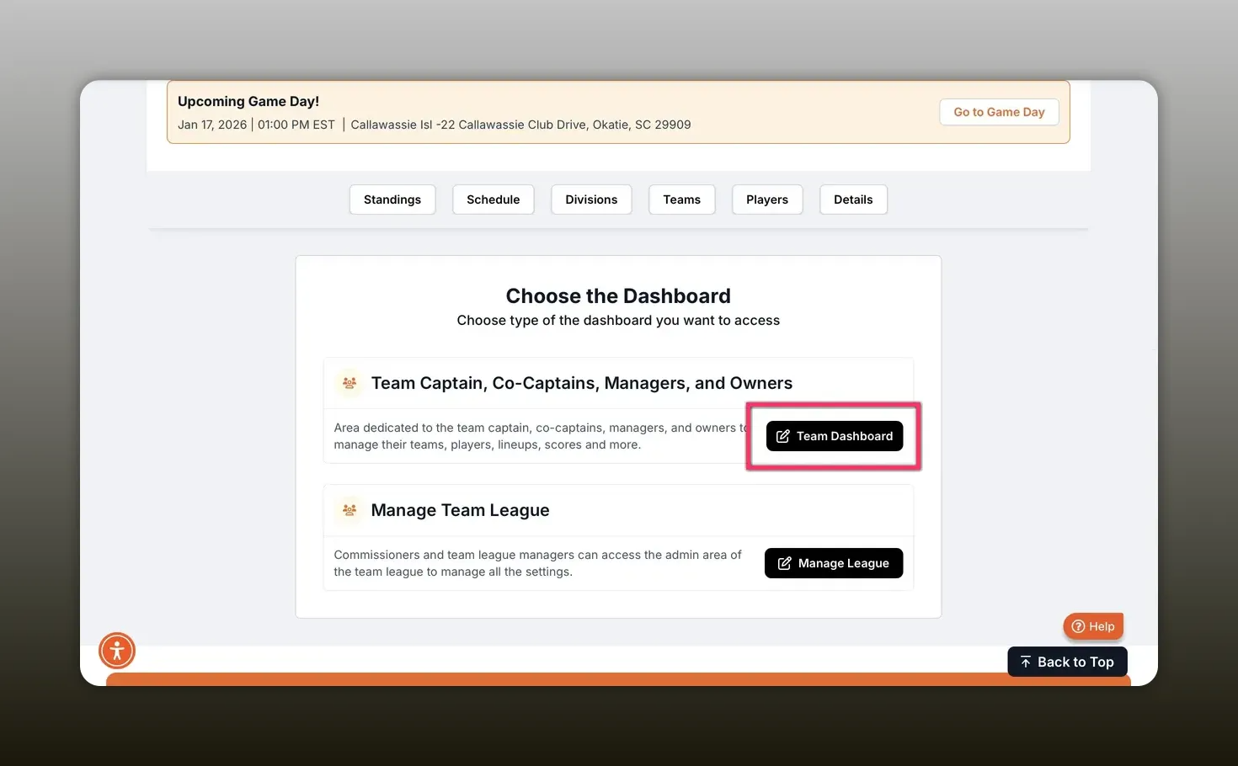1238x766 pixels.
Task: Open the Team Dashboard
Action: 834,436
